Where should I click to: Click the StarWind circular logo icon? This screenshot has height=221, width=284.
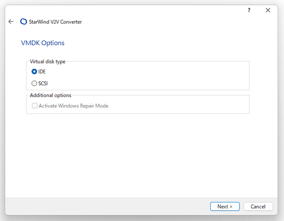[23, 21]
